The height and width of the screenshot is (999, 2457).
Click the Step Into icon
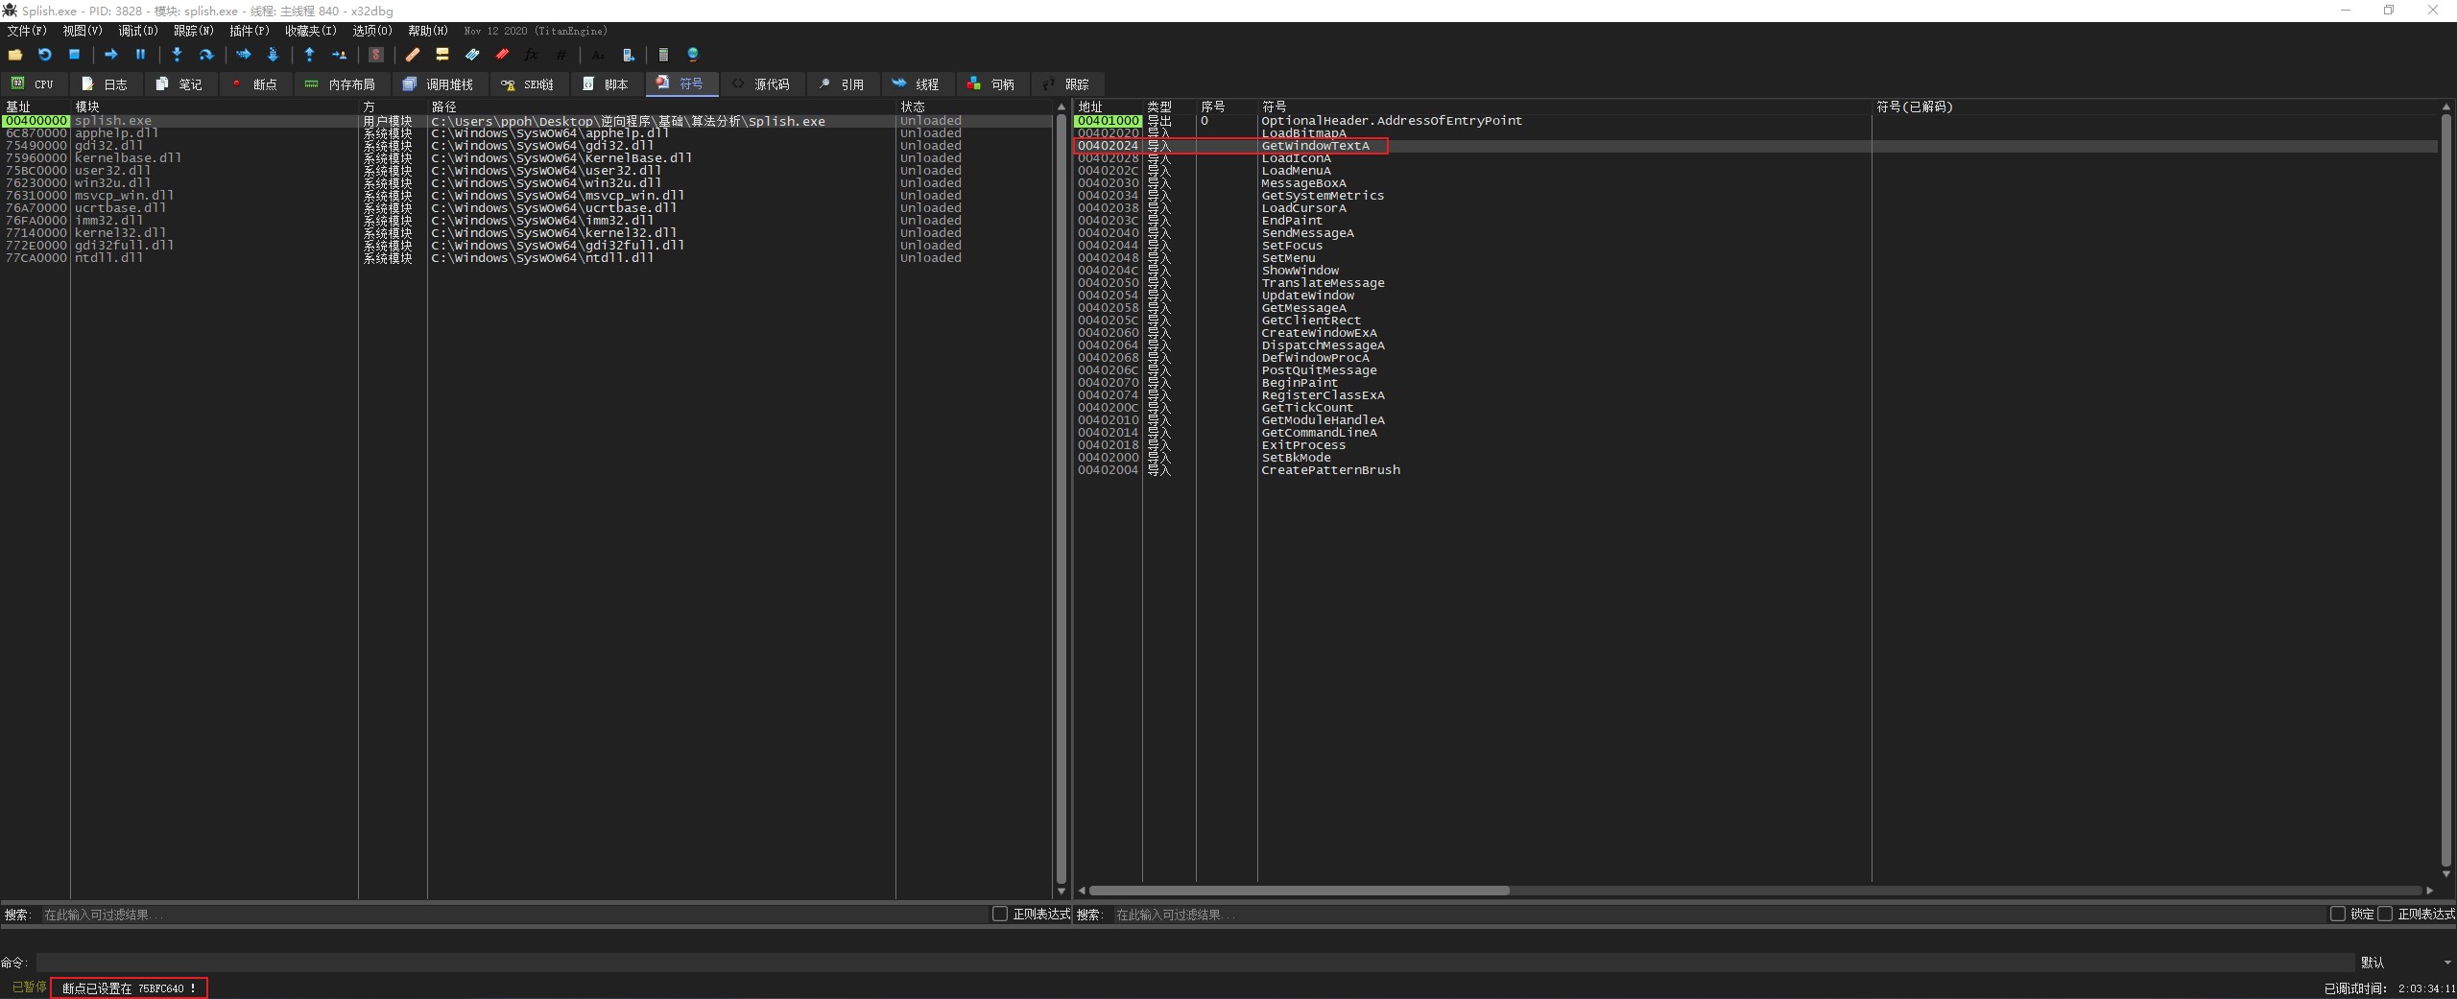click(177, 55)
